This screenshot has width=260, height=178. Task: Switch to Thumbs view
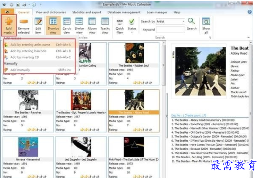click(x=53, y=25)
